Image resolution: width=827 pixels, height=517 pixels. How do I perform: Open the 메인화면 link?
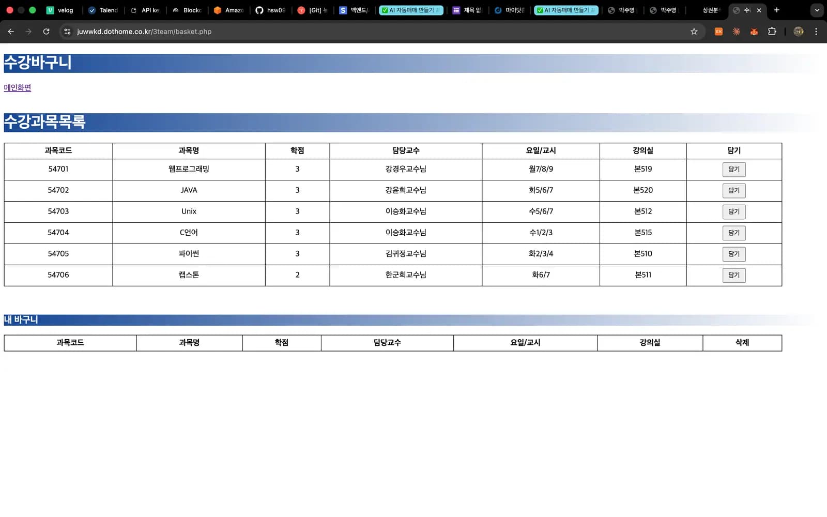(x=18, y=88)
